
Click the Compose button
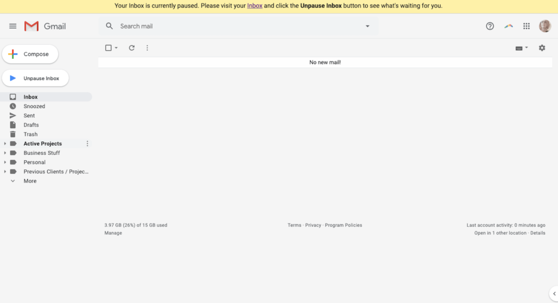pos(31,54)
